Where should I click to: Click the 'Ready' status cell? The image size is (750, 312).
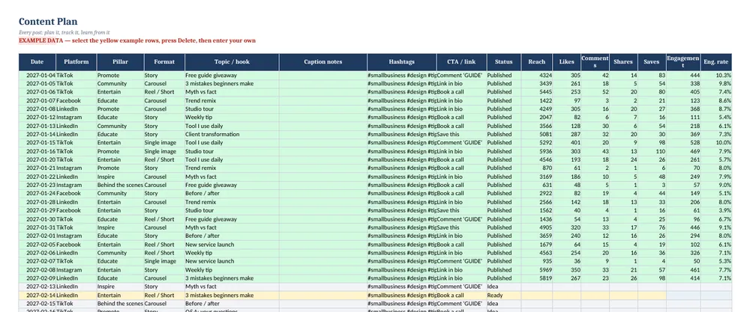point(504,296)
